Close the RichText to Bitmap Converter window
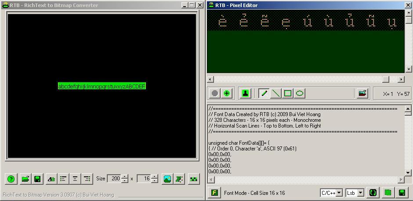This screenshot has width=413, height=201. tap(200, 5)
